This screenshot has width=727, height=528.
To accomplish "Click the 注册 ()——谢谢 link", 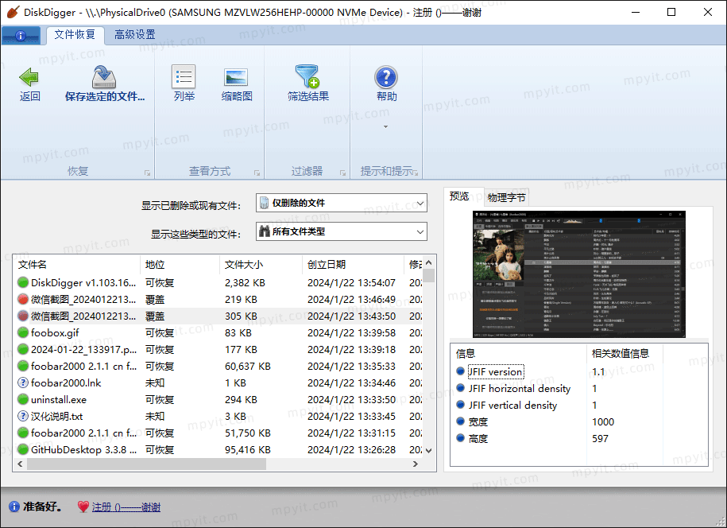I will click(126, 507).
